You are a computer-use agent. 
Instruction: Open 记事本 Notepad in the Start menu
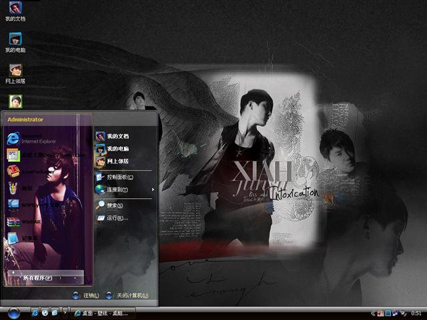point(22,238)
